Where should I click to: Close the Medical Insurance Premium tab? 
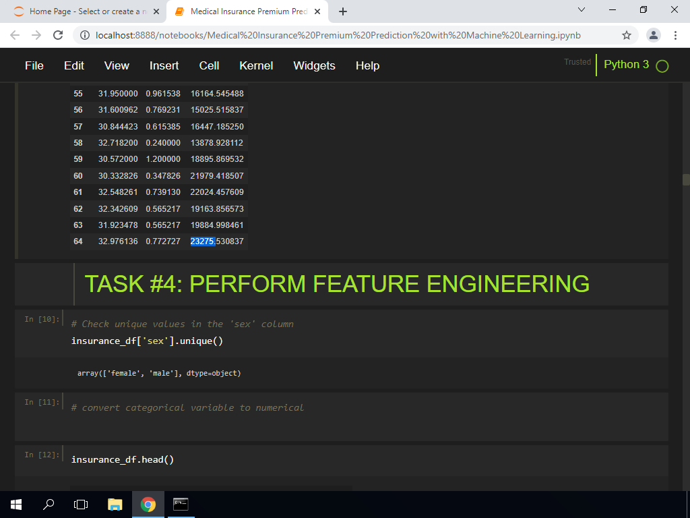[317, 12]
